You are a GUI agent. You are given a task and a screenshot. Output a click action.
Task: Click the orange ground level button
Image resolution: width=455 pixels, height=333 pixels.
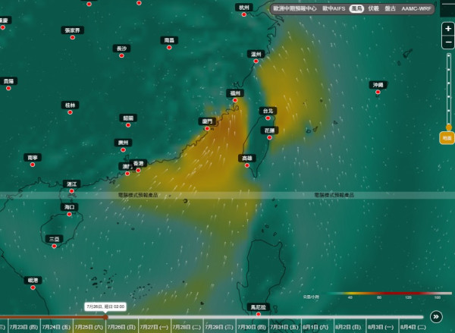pyautogui.click(x=447, y=138)
